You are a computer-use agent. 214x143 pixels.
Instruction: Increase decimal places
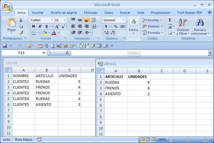click(106, 33)
